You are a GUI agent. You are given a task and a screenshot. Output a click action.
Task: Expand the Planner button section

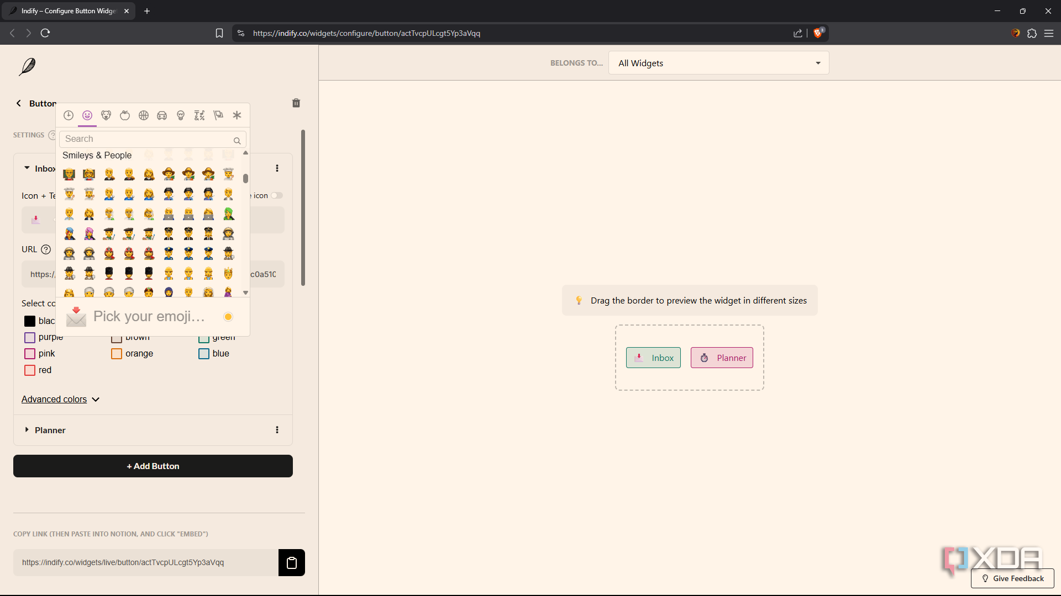pos(27,429)
